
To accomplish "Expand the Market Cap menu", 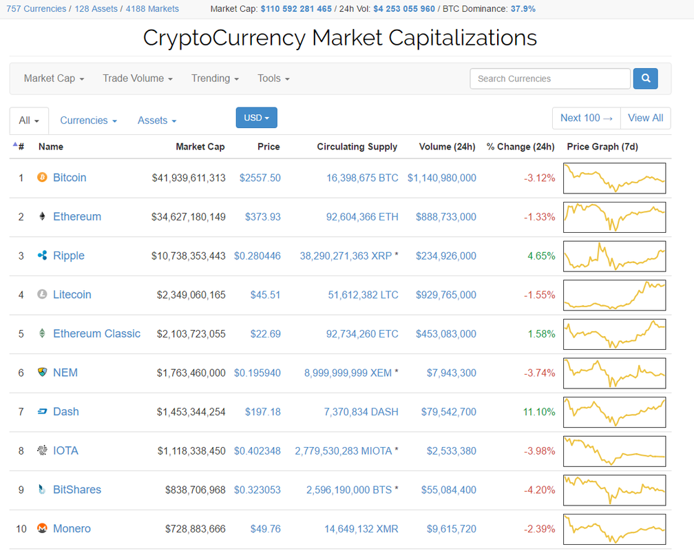I will click(54, 79).
